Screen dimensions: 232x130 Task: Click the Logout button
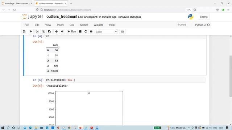coord(204,17)
